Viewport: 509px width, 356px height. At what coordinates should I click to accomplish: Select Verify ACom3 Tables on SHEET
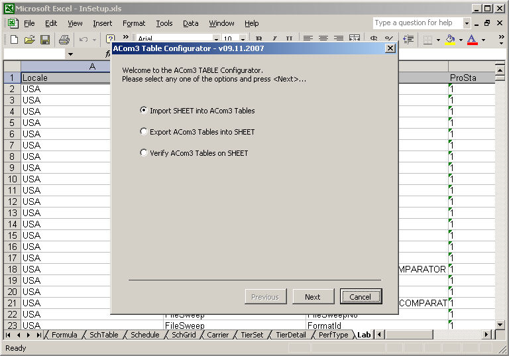pos(194,152)
